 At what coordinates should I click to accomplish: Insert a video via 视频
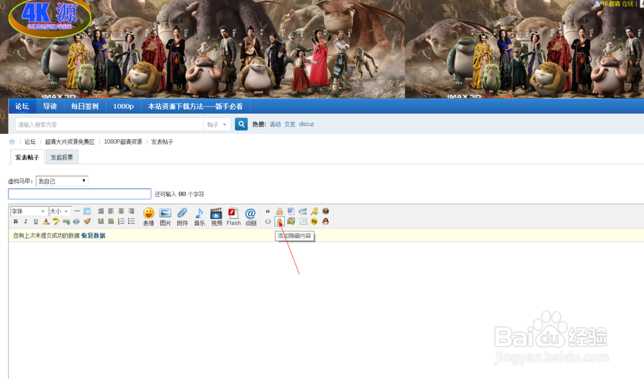click(x=216, y=217)
